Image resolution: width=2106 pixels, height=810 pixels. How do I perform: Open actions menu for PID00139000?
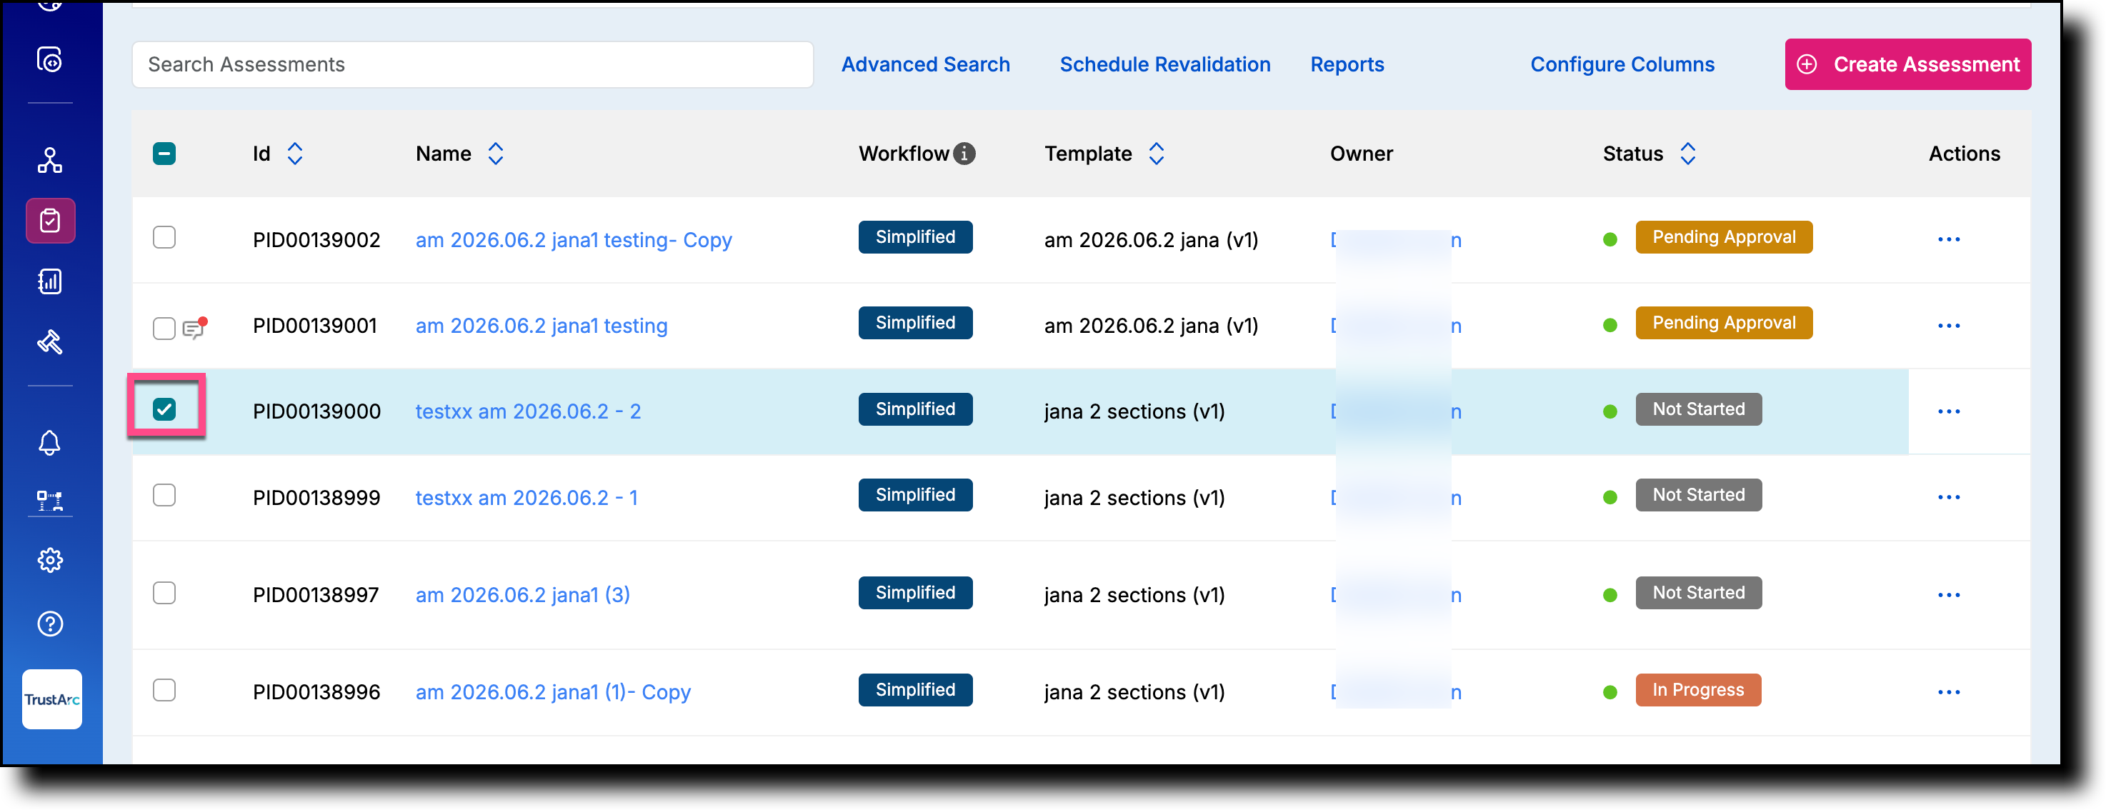tap(1949, 411)
